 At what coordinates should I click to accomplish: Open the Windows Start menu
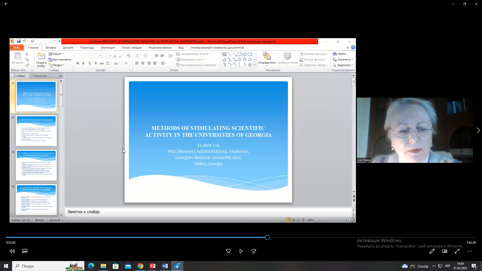pos(6,266)
